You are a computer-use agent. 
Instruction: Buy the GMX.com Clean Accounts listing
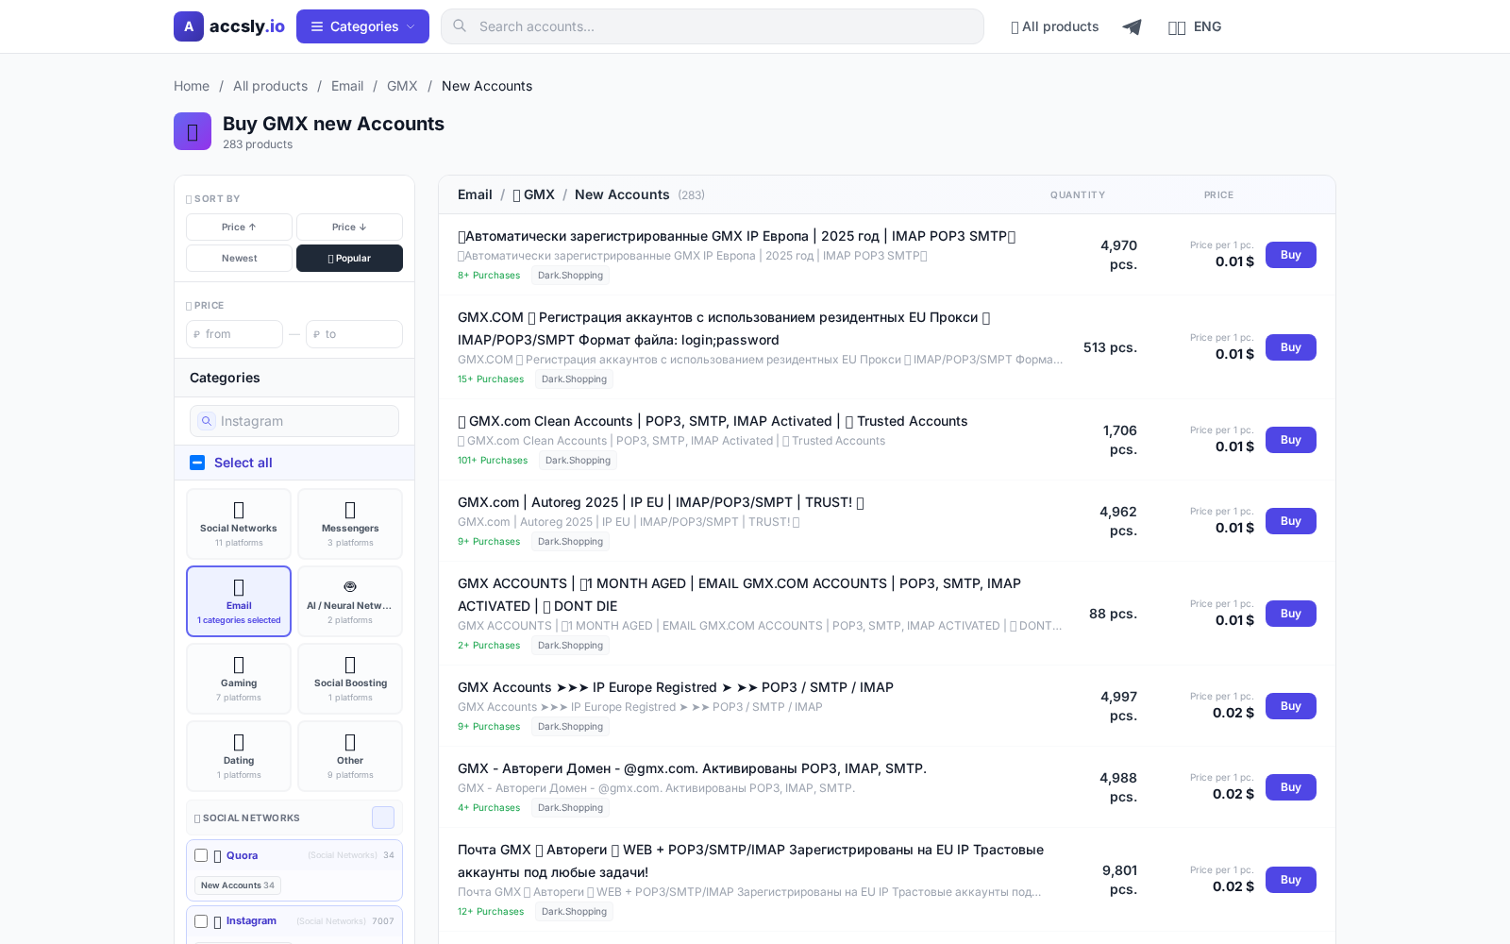point(1290,440)
